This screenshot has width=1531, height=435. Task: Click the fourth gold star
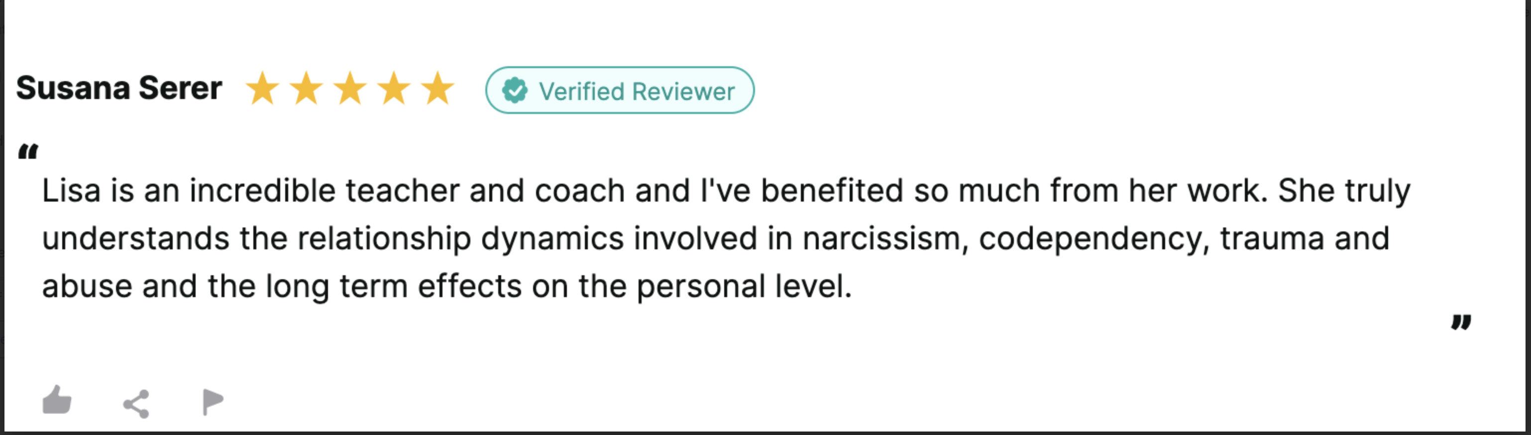(394, 89)
